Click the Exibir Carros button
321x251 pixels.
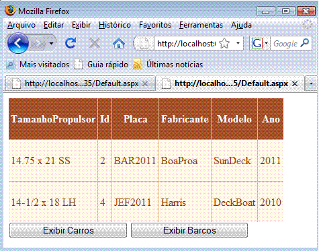68,230
